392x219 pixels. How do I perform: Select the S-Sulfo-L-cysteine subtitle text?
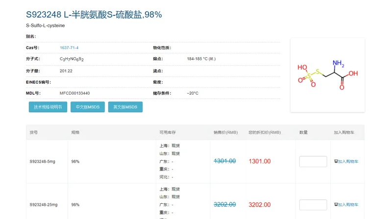point(45,25)
